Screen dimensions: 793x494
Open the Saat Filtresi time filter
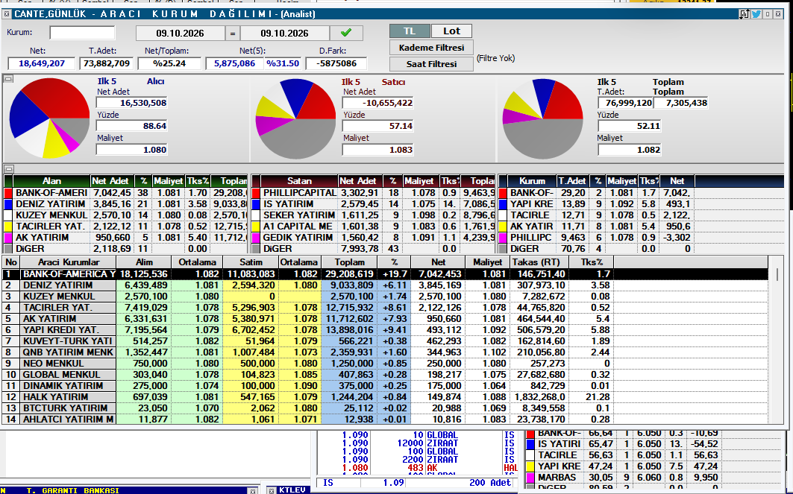(431, 64)
